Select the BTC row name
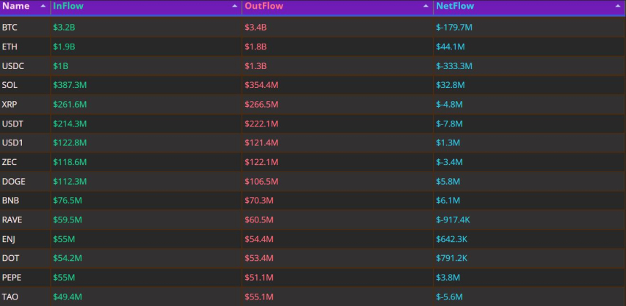 pyautogui.click(x=9, y=28)
